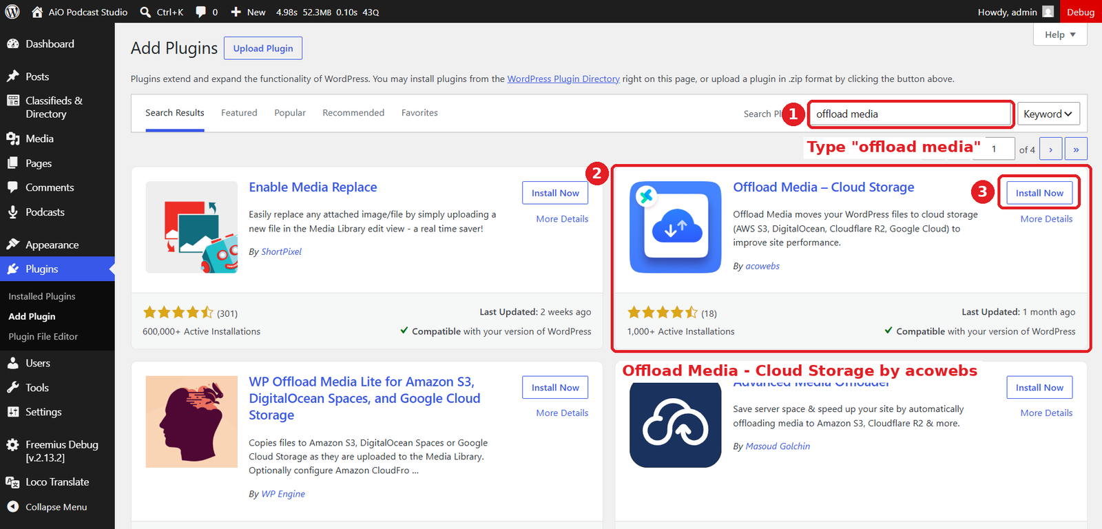
Task: Open the Enable Media Replace title link
Action: (x=313, y=187)
